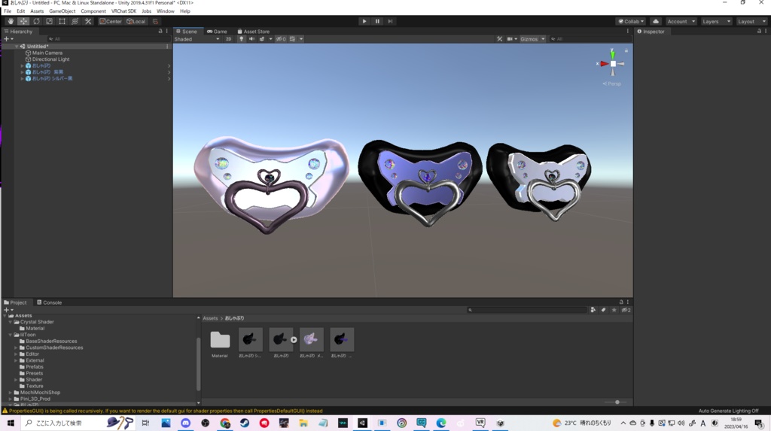Adjust the Project icon size slider

617,402
